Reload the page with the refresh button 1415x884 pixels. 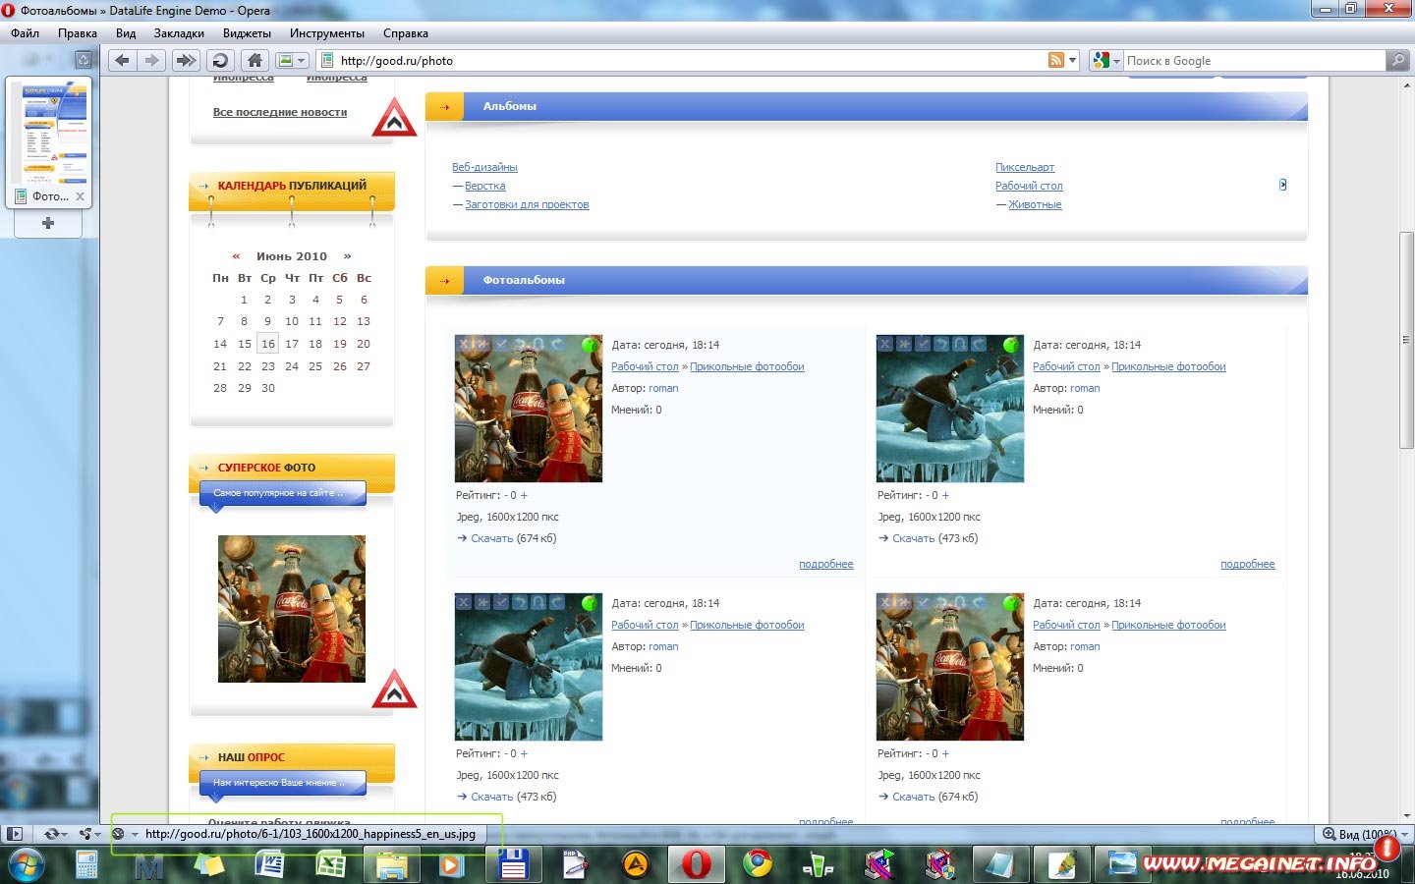tap(220, 60)
